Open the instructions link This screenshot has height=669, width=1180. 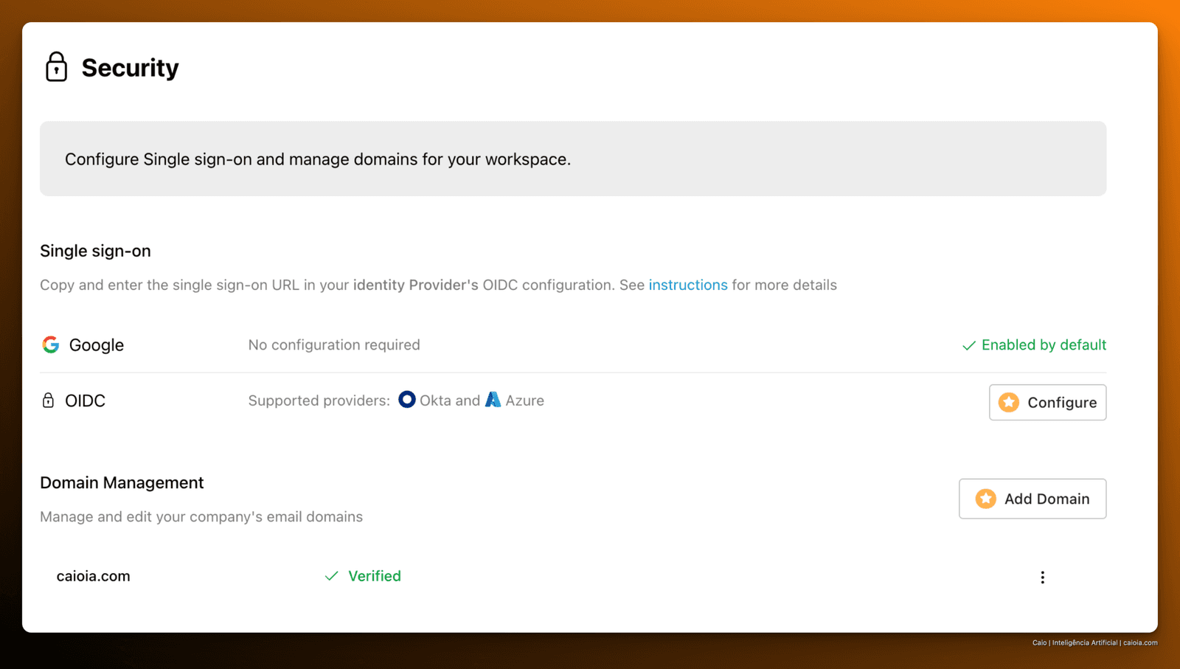[x=688, y=285]
